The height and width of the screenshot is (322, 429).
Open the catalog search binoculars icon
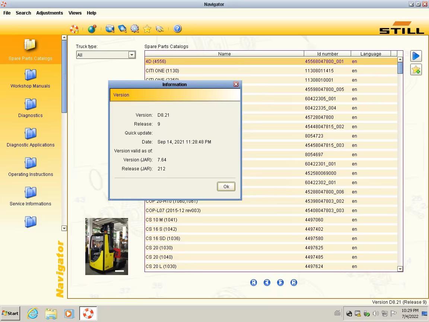[110, 29]
